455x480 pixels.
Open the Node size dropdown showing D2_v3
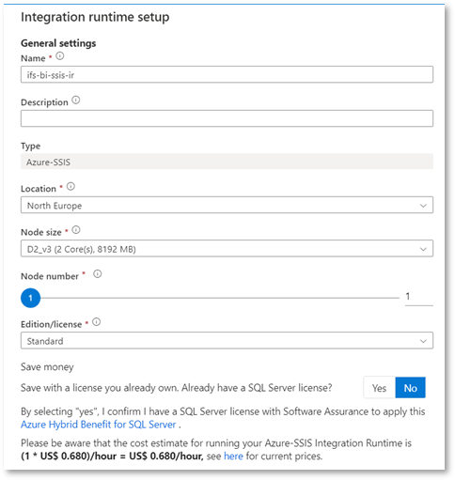(227, 249)
